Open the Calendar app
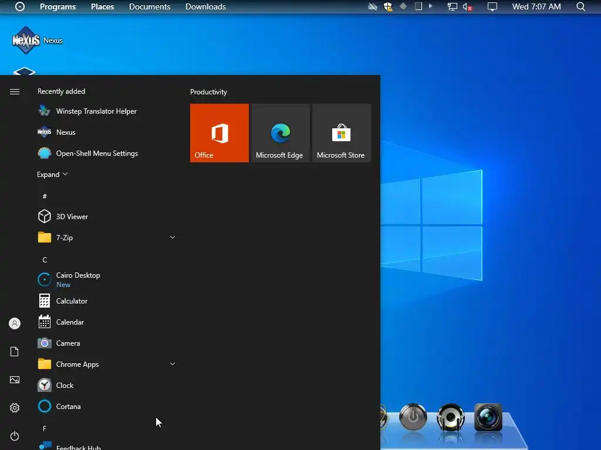The image size is (601, 450). (106, 322)
